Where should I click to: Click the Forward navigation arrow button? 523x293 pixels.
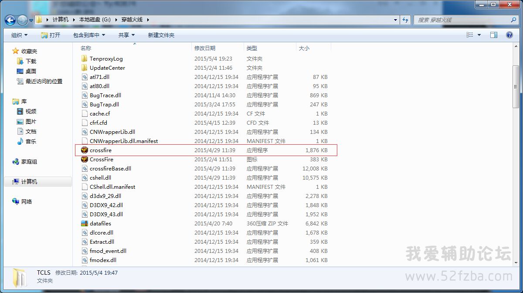click(x=22, y=20)
